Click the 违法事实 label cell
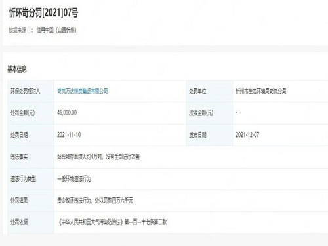Viewport: 328px width, 246px height. pos(31,157)
